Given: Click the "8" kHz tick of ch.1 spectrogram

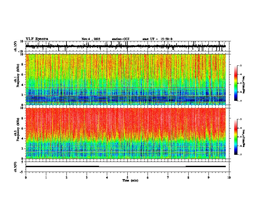Looking at the screenshot, I should (x=23, y=64).
